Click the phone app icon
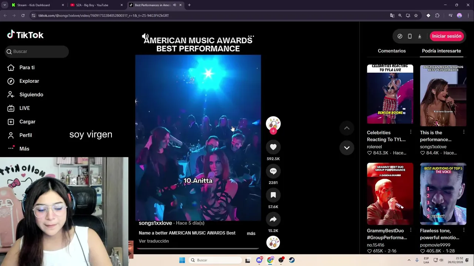 point(410,36)
